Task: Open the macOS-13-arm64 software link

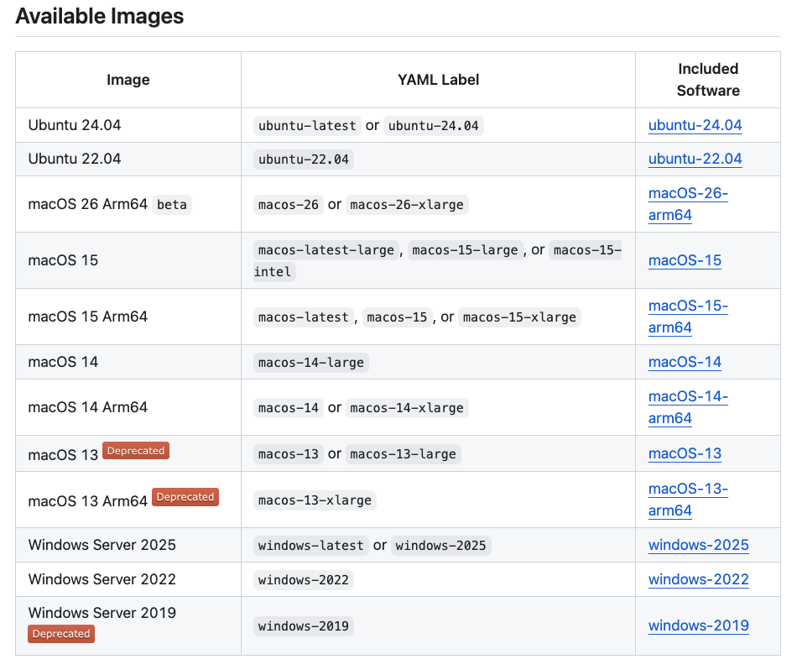Action: click(x=688, y=500)
